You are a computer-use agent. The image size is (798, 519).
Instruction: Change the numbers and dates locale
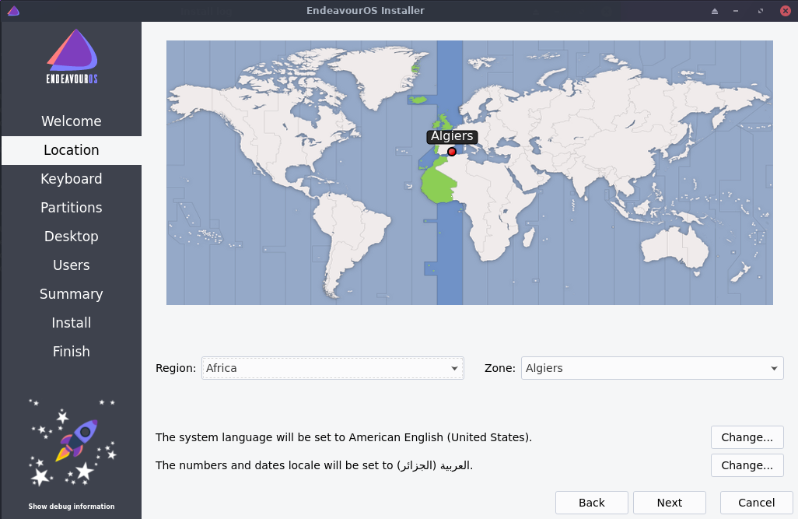747,465
